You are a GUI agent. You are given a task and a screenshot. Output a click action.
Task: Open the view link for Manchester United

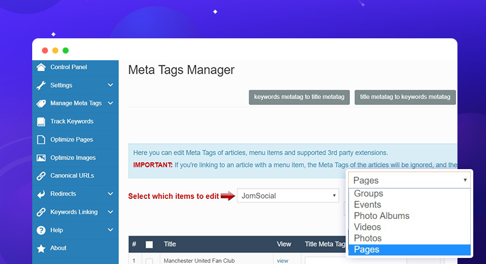282,260
